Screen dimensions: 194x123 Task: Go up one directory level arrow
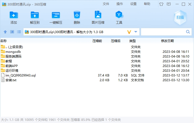tap(5, 32)
